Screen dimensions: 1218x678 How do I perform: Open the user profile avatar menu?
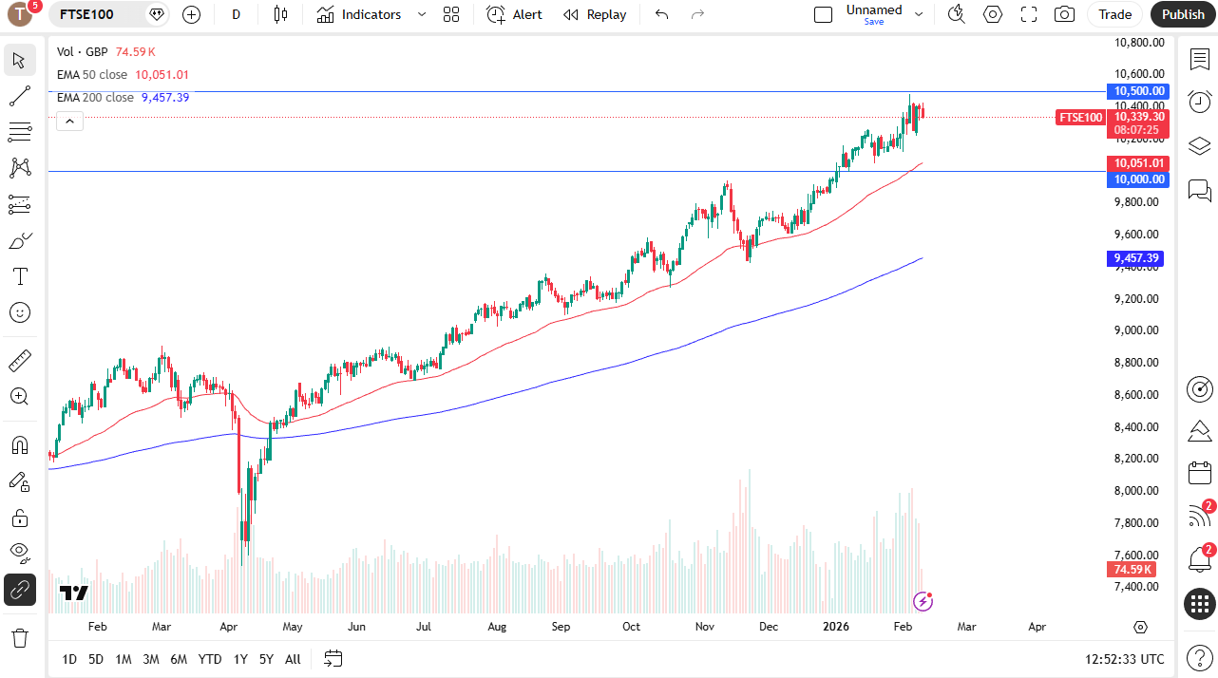tap(21, 14)
